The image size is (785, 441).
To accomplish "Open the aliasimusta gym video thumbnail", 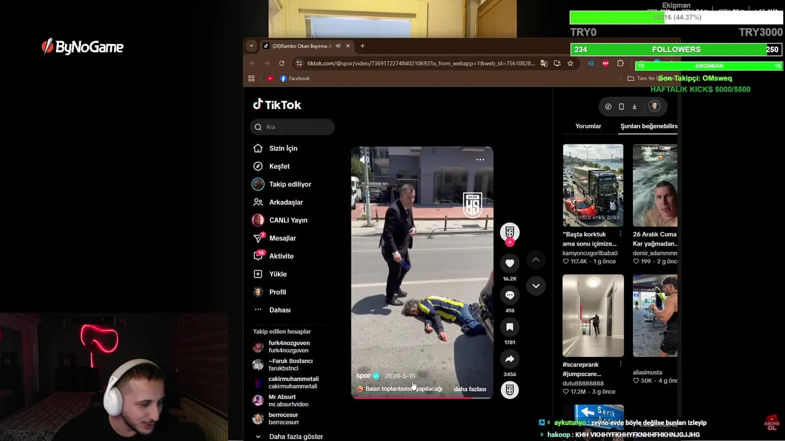I will [655, 315].
